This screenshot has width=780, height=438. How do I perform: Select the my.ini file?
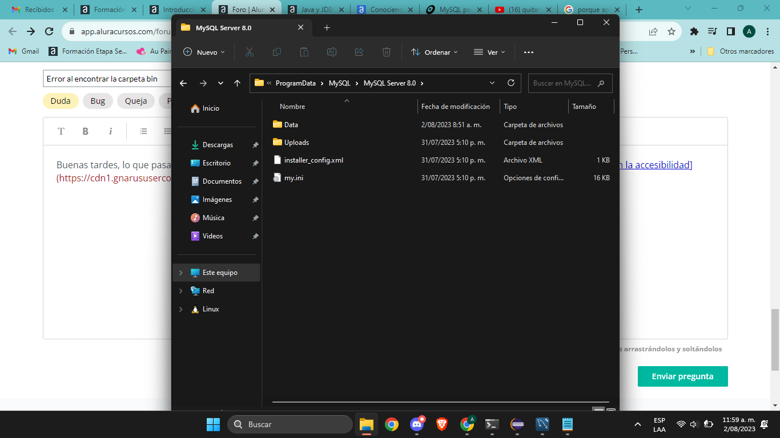coord(293,178)
